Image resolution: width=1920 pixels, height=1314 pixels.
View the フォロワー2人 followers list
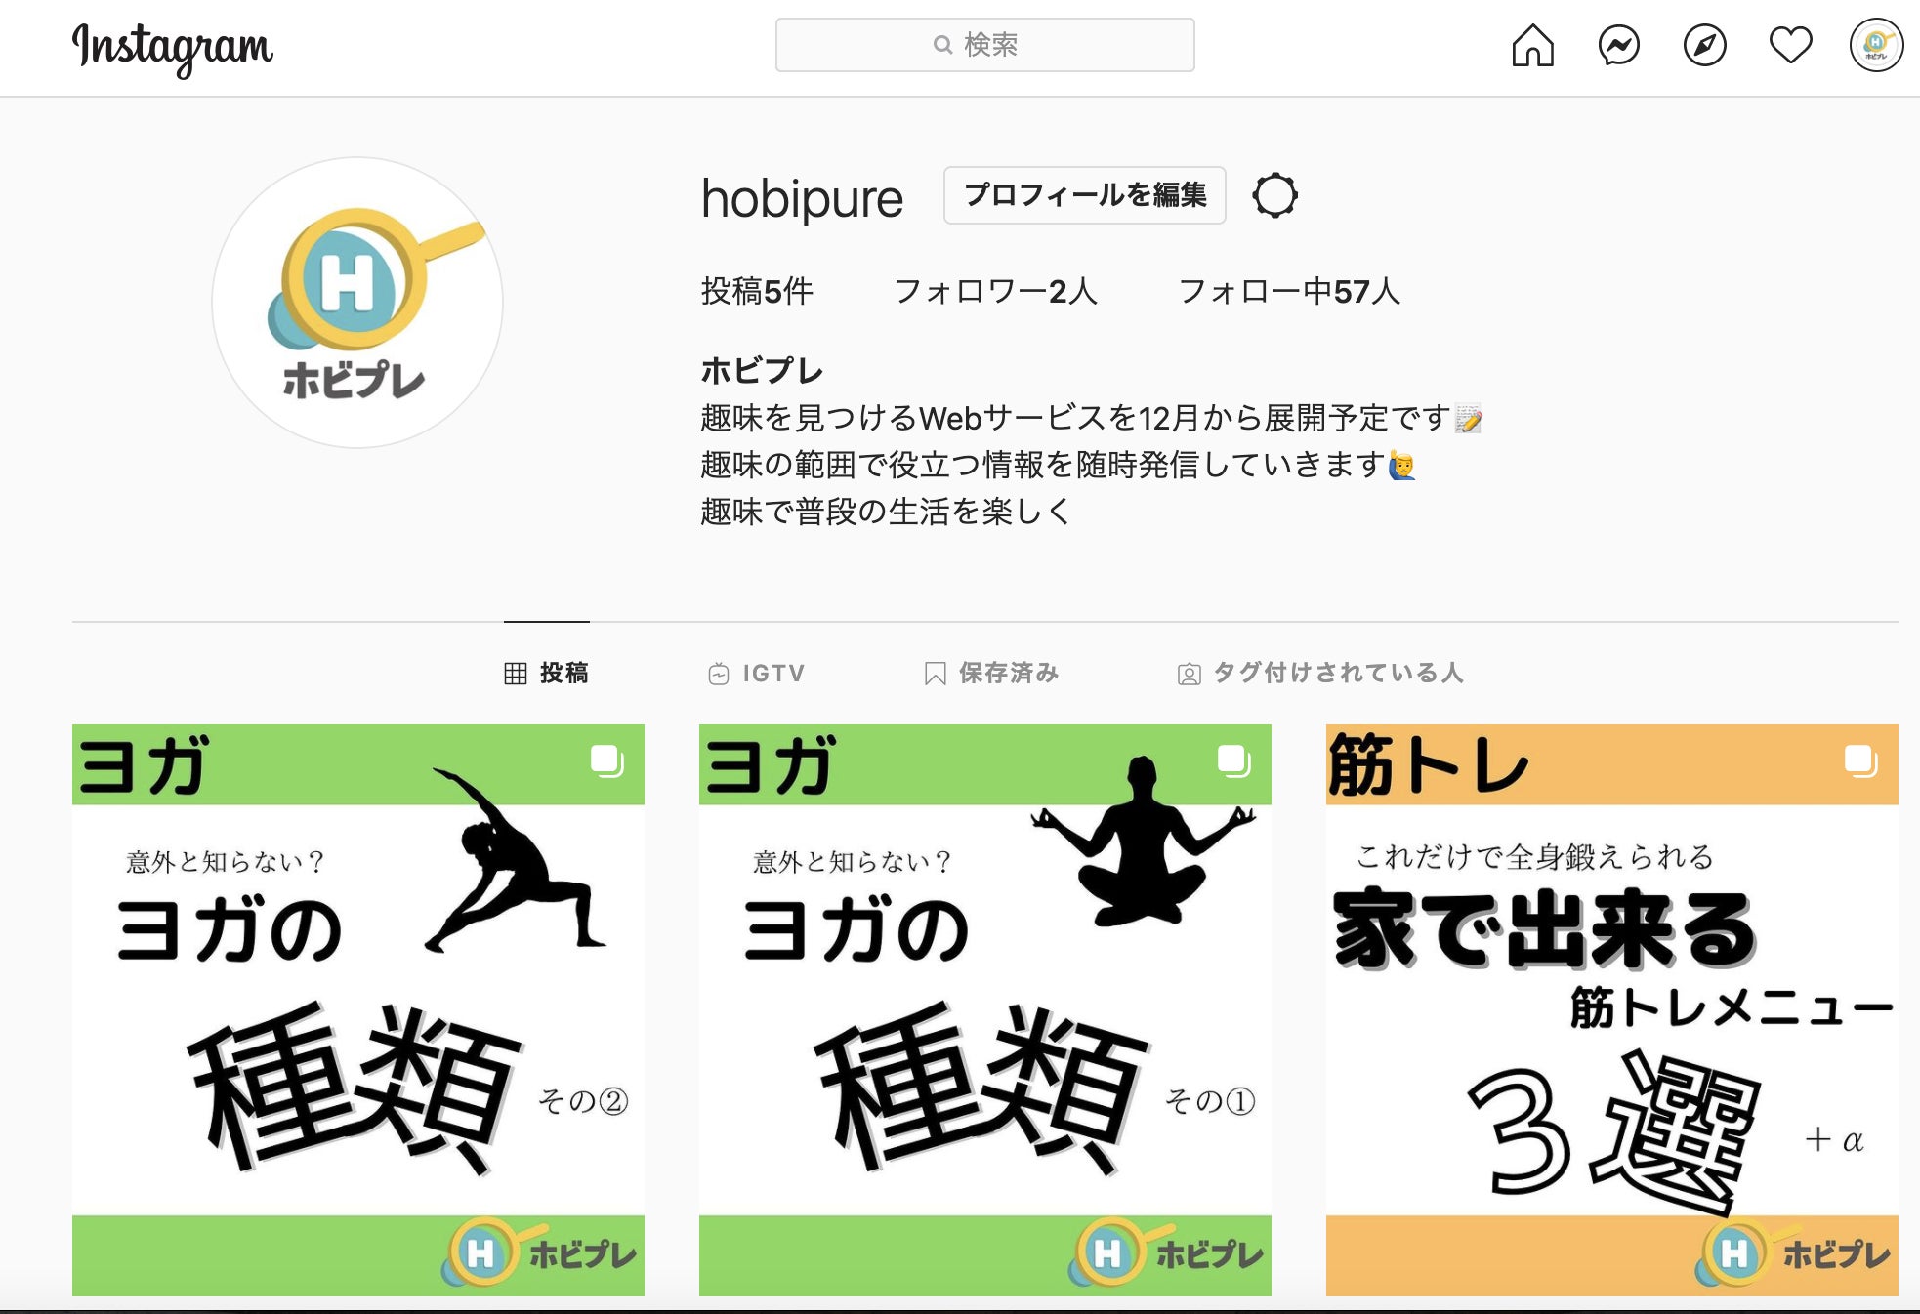pyautogui.click(x=995, y=291)
